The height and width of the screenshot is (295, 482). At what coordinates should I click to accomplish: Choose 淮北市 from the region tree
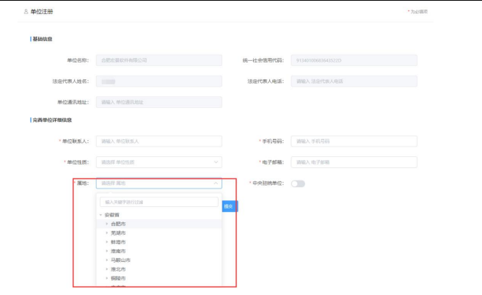coord(118,269)
